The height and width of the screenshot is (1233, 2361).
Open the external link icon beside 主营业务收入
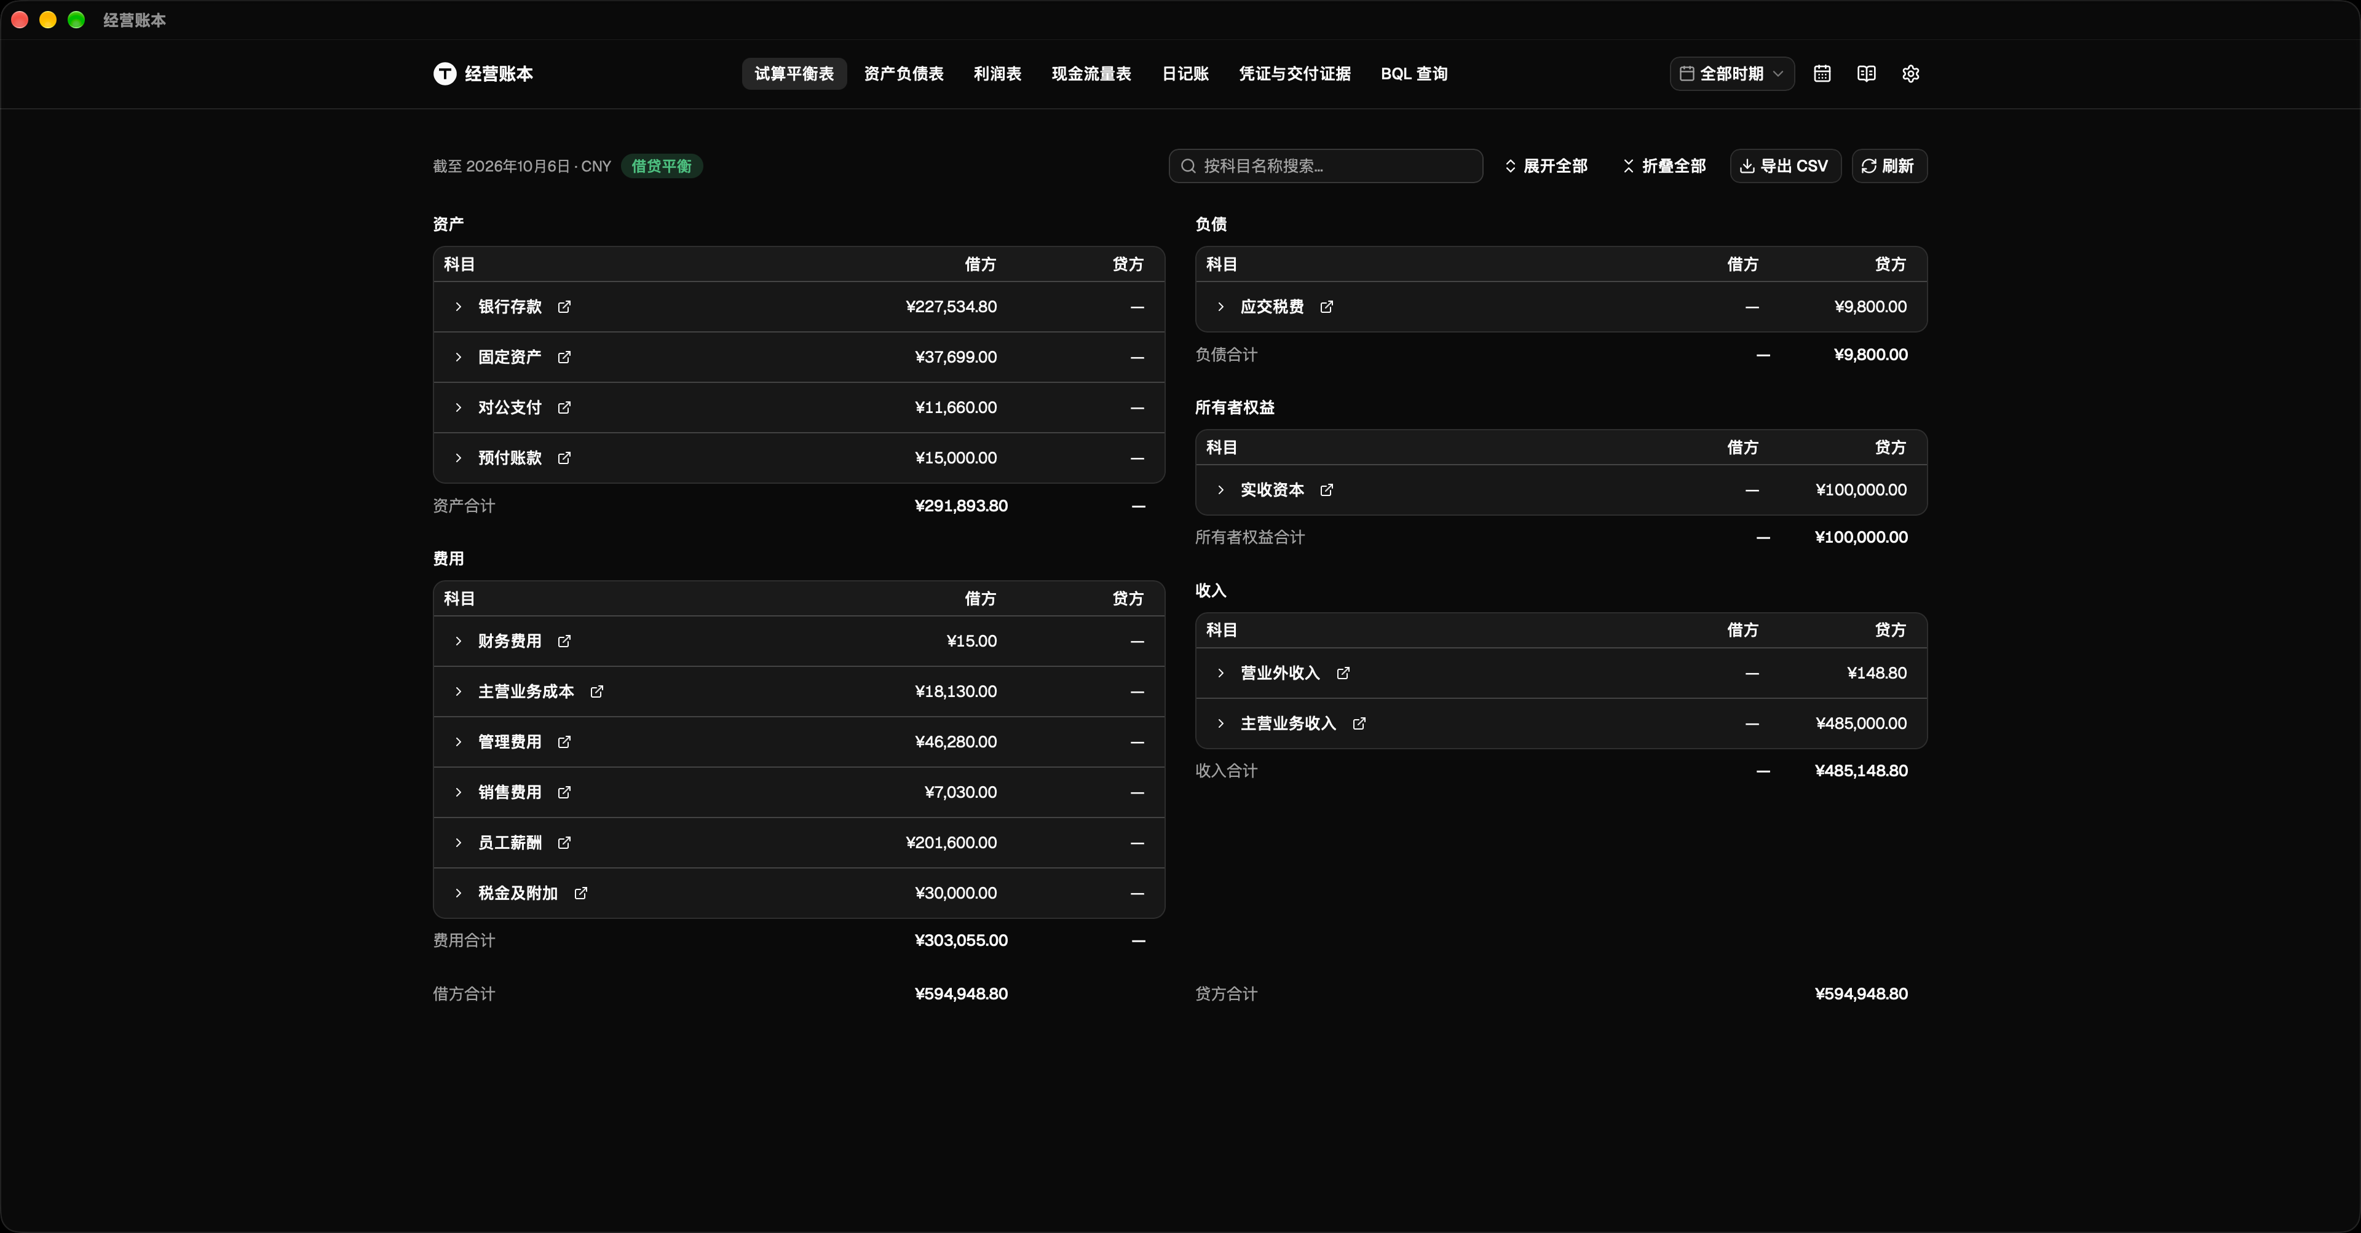(x=1359, y=723)
